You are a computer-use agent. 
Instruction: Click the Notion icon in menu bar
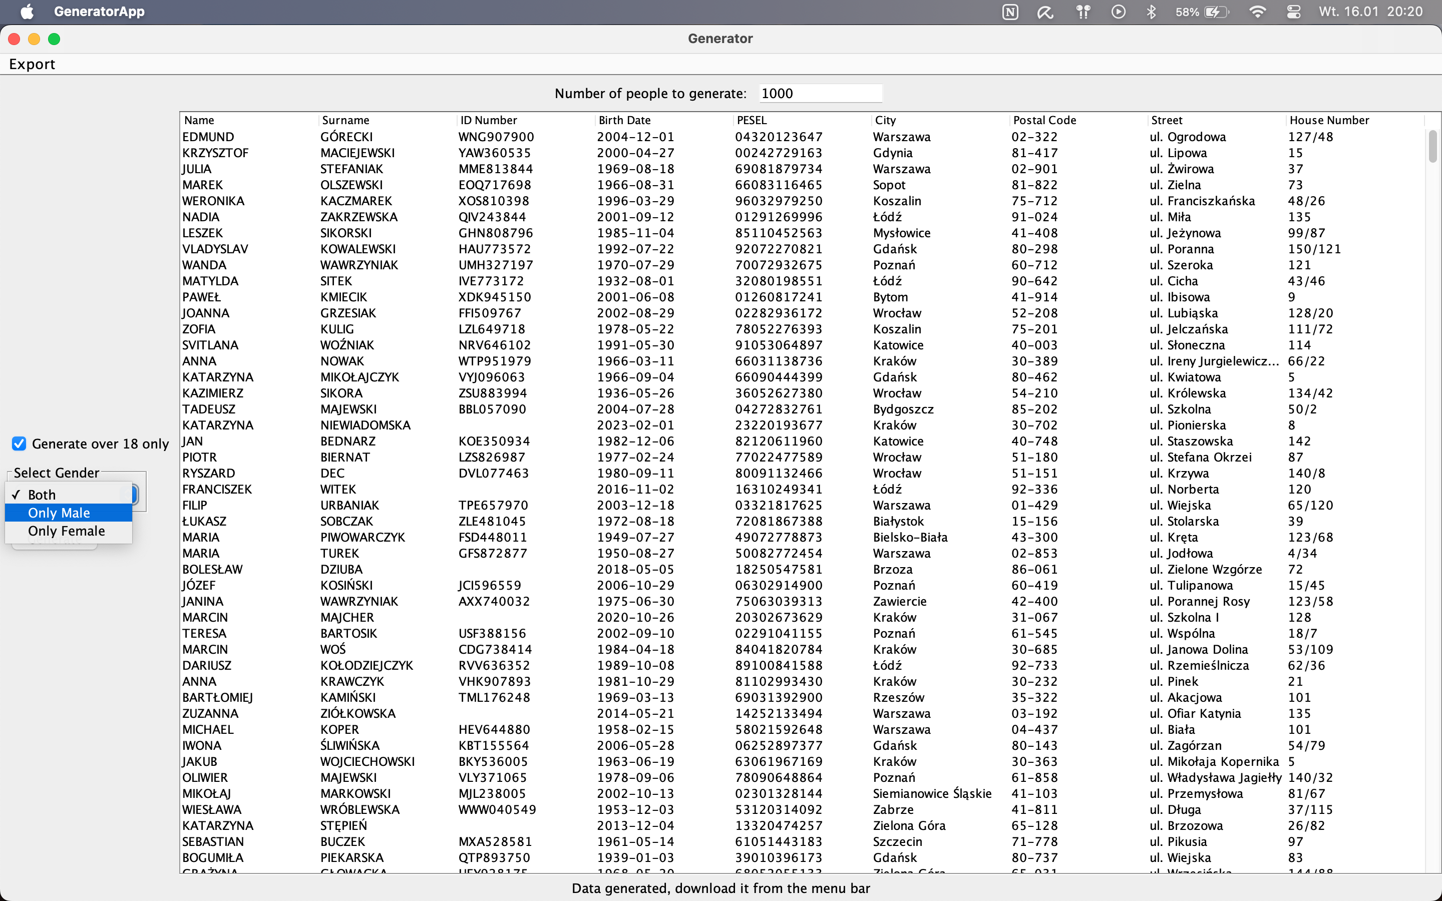coord(1010,12)
